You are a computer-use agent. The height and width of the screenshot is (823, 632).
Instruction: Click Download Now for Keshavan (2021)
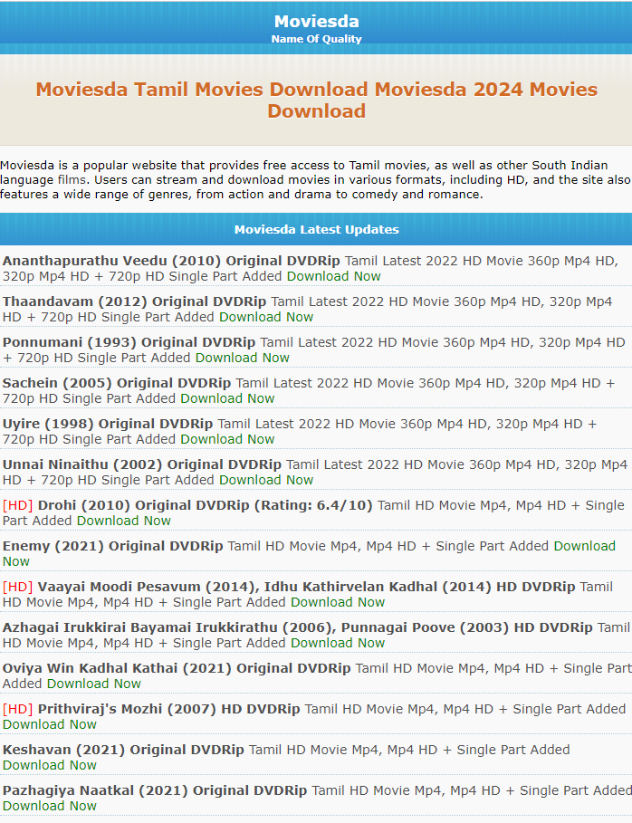click(49, 765)
